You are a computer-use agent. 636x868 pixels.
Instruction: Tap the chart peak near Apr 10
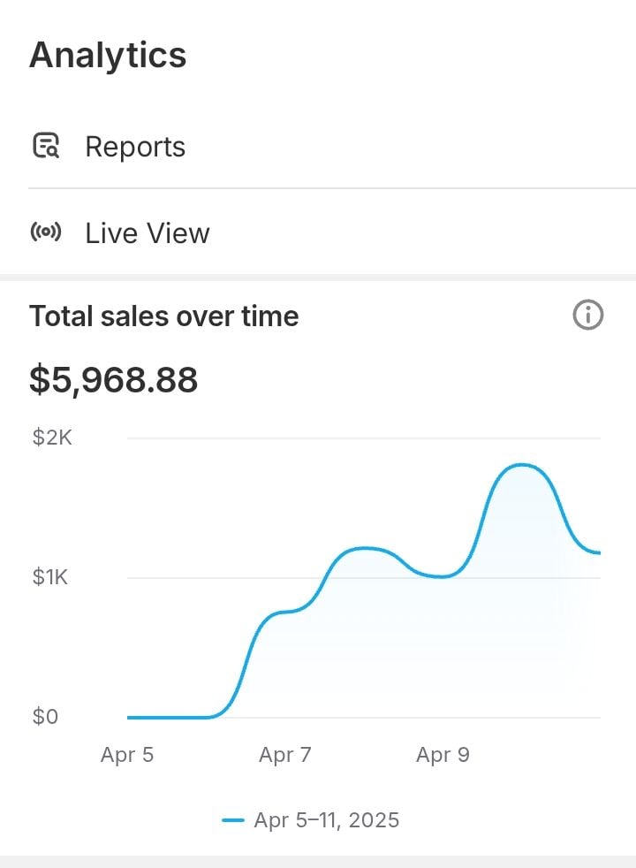523,466
